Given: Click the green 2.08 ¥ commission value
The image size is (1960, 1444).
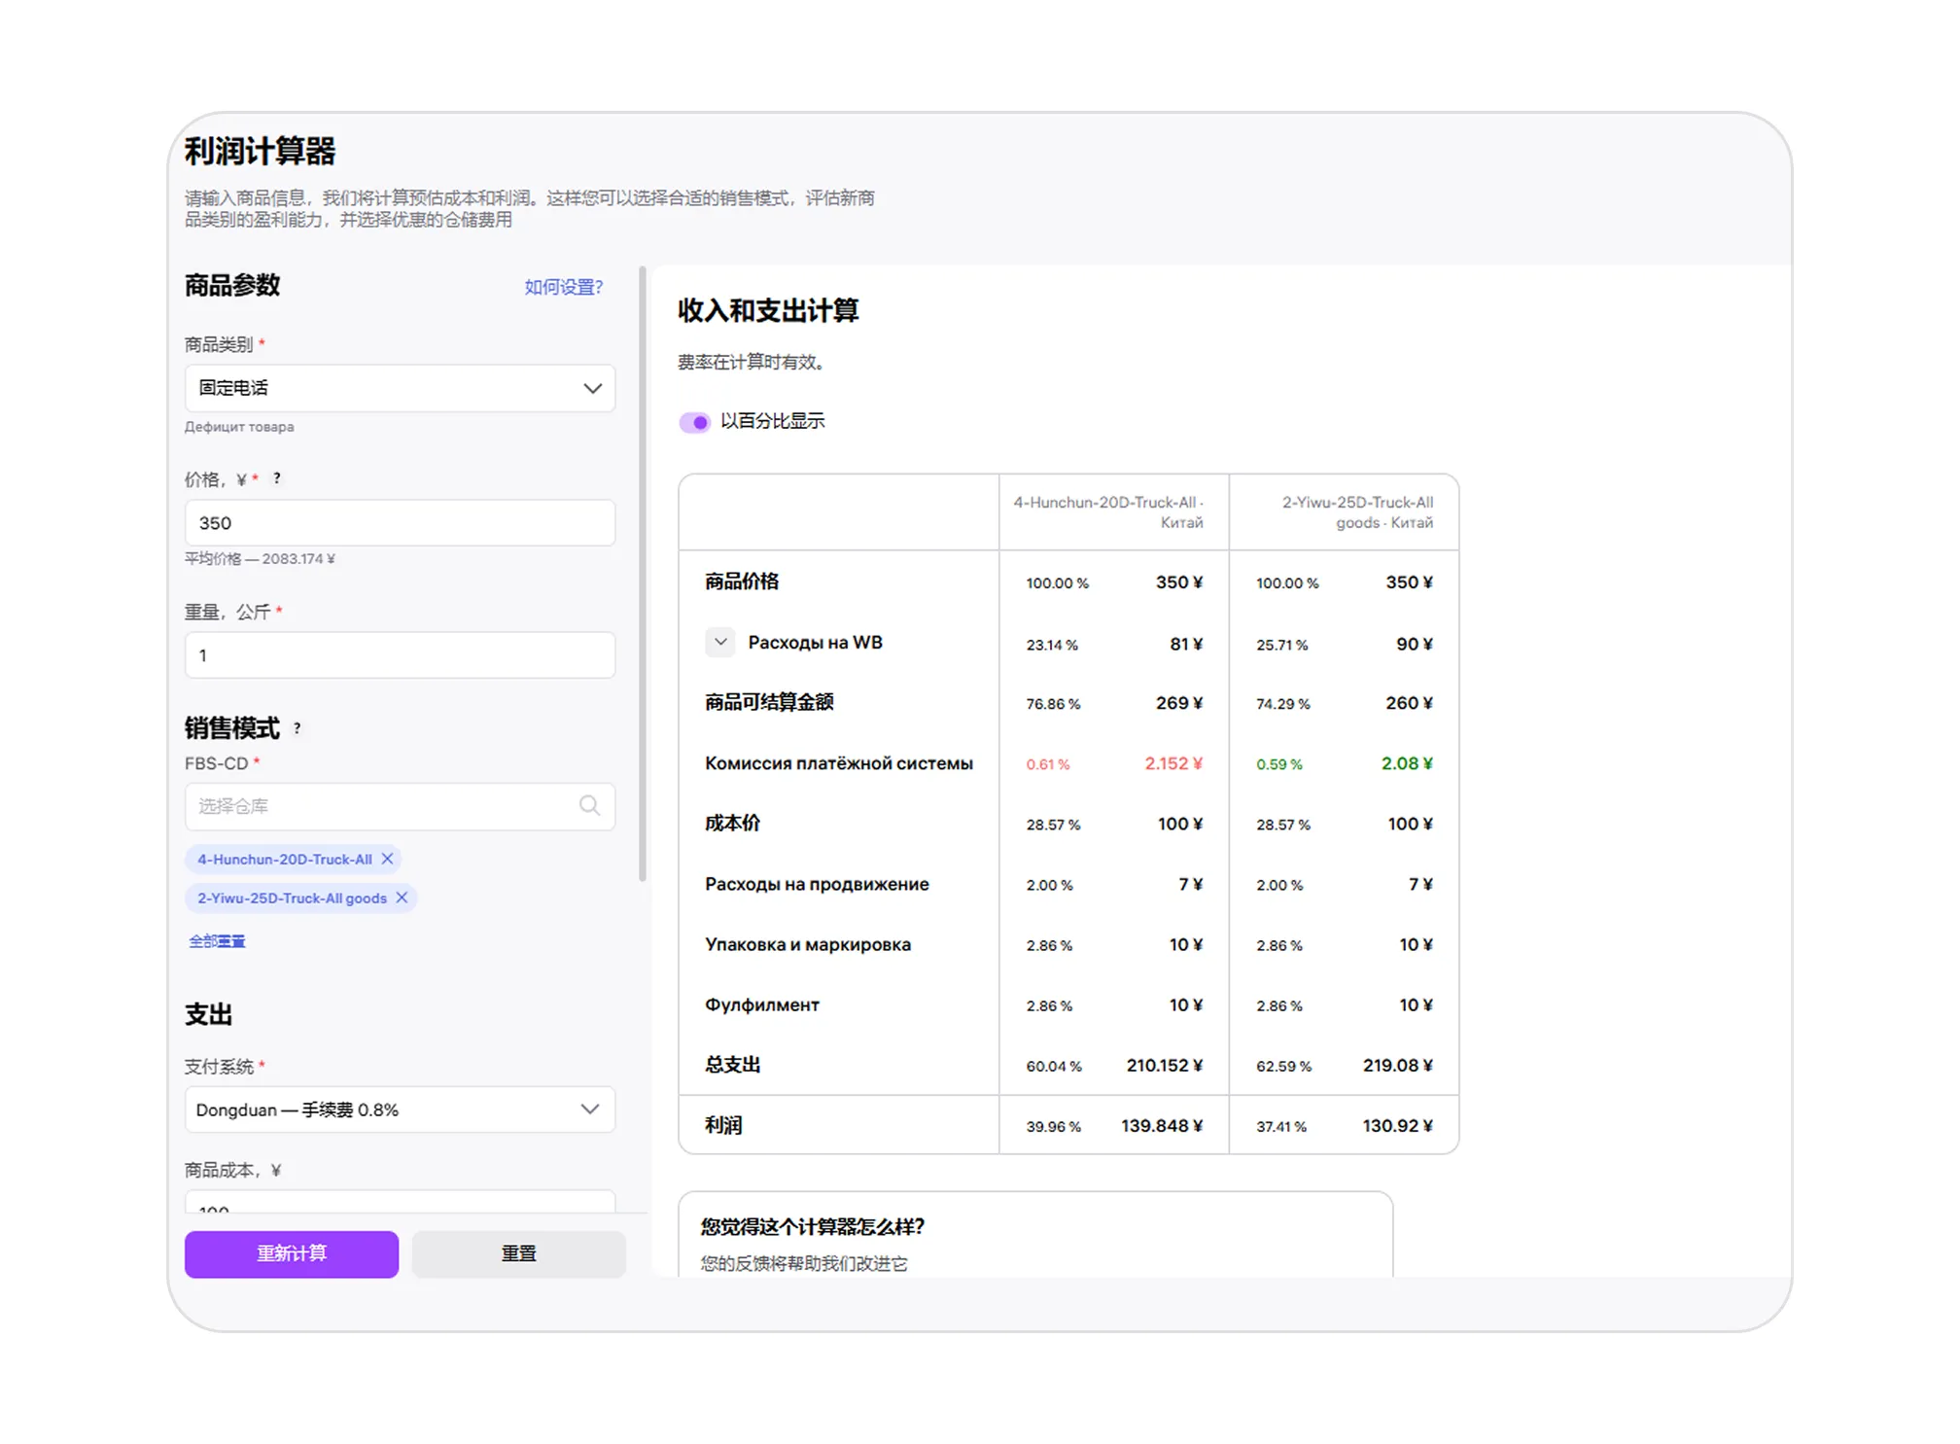Looking at the screenshot, I should 1407,763.
